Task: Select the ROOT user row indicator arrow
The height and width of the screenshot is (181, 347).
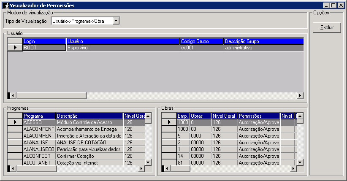Action: click(16, 48)
